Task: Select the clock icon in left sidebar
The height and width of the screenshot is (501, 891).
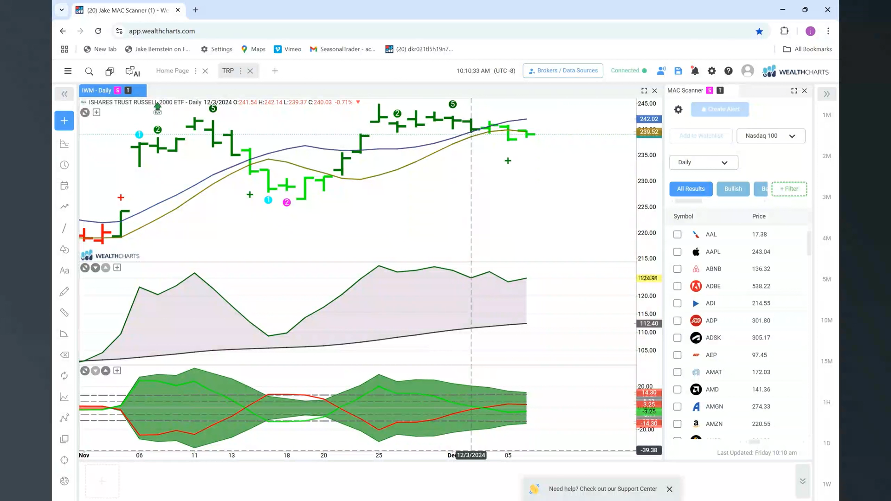Action: (x=65, y=165)
